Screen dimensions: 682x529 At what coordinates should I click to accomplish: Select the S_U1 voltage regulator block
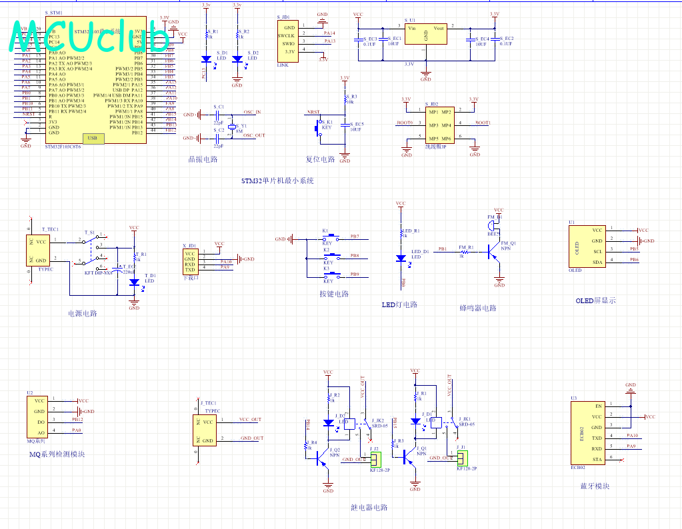coord(426,34)
